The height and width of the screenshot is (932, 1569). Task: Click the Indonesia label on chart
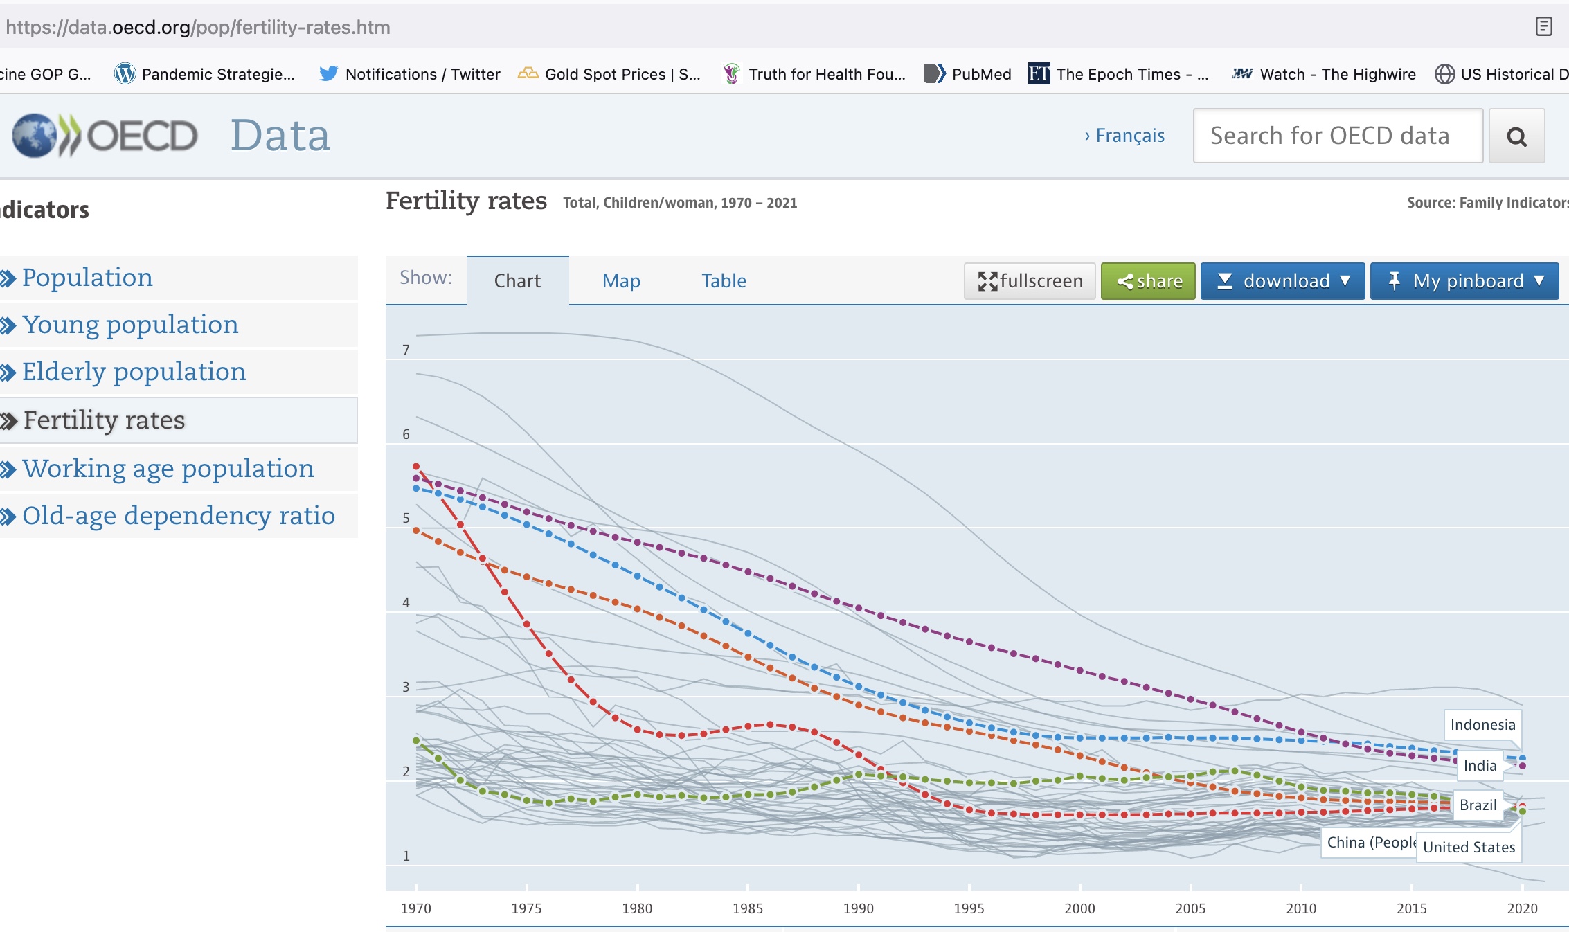[x=1482, y=725]
